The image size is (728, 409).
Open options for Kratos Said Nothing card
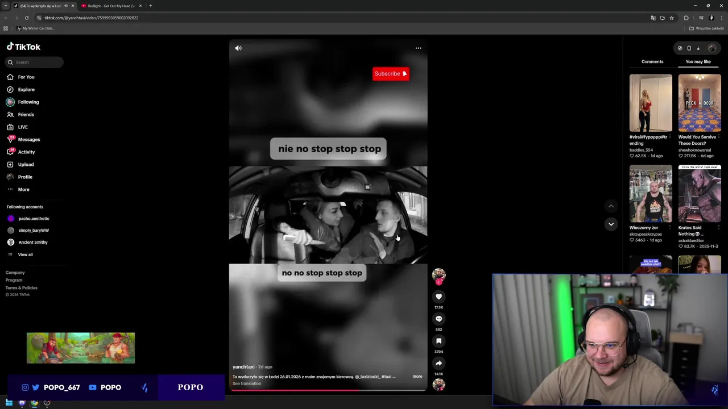coord(719,228)
